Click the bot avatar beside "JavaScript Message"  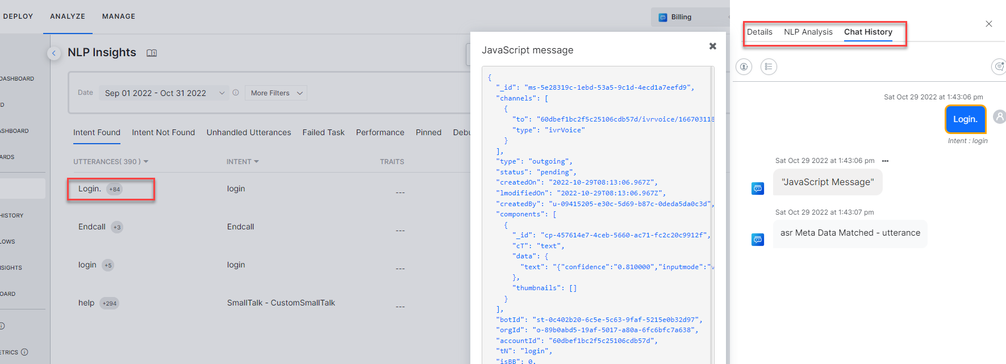point(758,189)
